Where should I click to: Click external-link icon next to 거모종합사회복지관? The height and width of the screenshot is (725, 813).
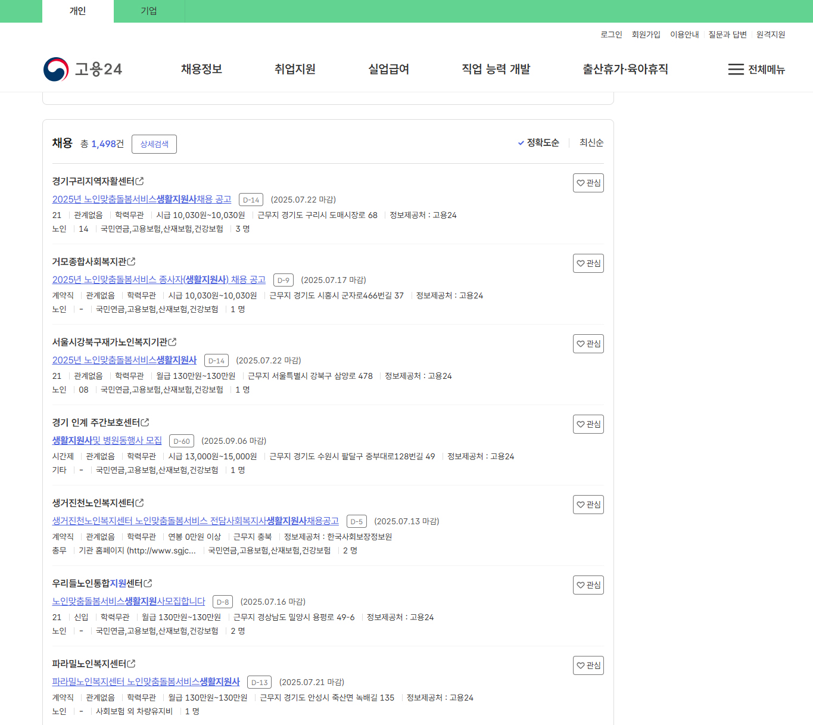point(132,260)
